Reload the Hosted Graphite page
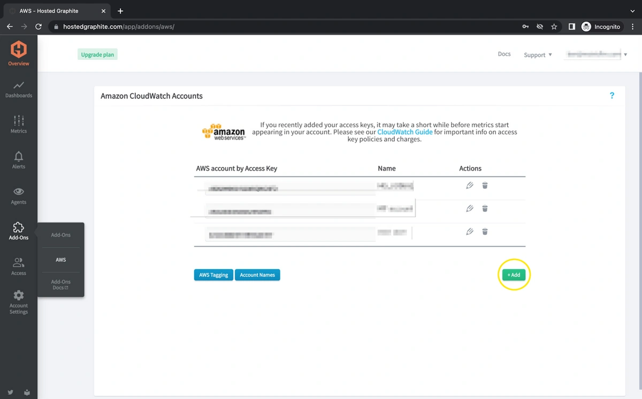The height and width of the screenshot is (399, 642). pos(39,26)
